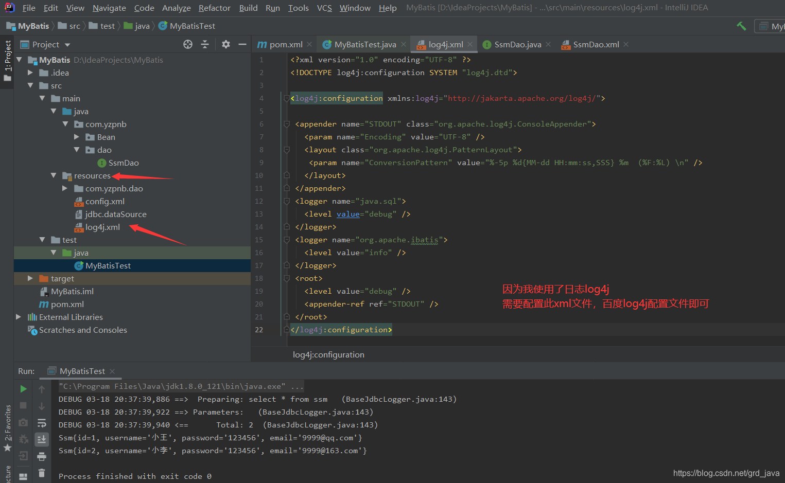Expand the Bean package
Viewport: 785px width, 483px height.
(x=77, y=137)
